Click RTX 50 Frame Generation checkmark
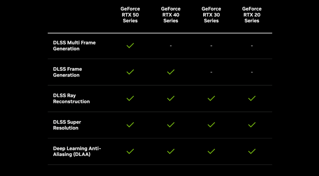319x176 pixels. [130, 72]
